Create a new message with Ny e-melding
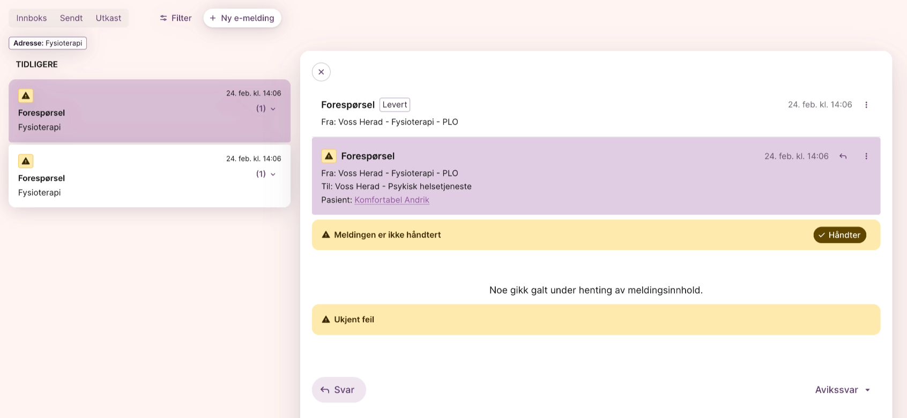The width and height of the screenshot is (907, 418). tap(242, 18)
